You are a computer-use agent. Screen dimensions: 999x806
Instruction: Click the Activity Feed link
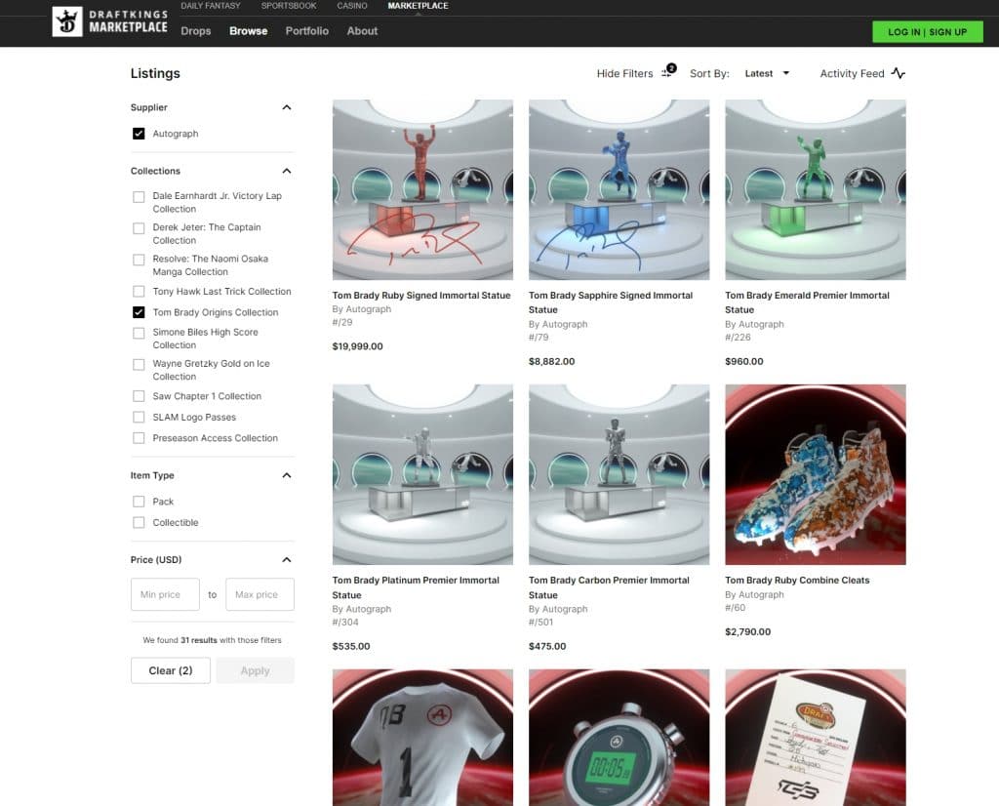[x=852, y=73]
